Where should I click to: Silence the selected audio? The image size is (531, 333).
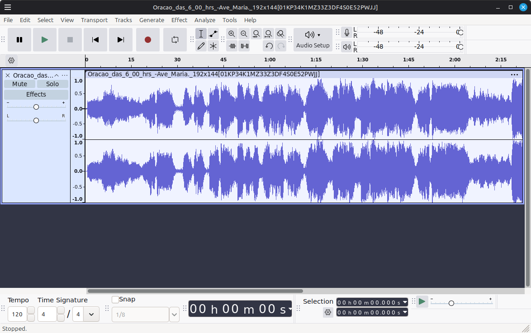point(243,46)
